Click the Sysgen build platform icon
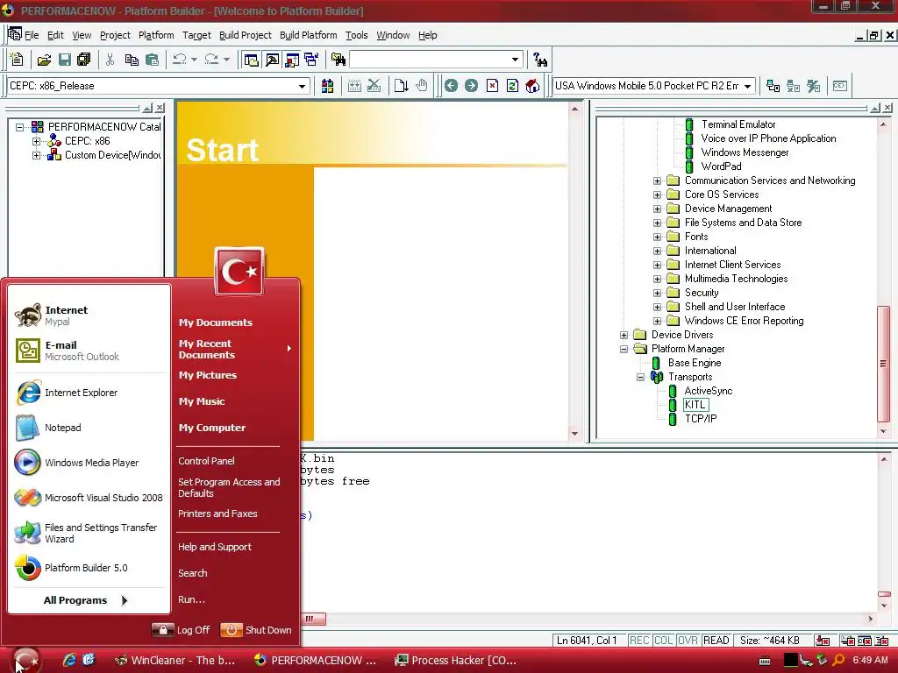 [328, 86]
